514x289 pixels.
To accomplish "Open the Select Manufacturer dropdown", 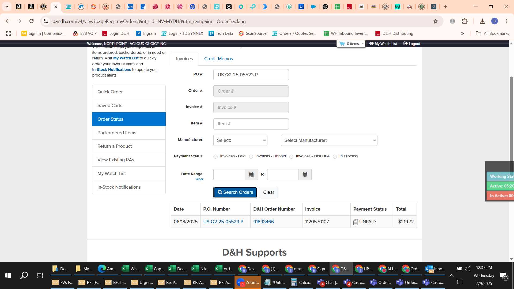I will (x=329, y=140).
